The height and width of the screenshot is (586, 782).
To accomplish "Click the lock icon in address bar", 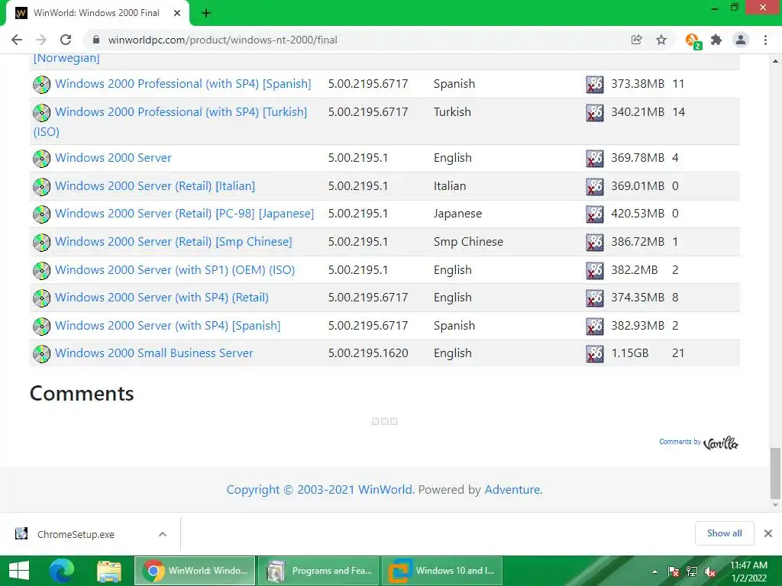I will pos(96,40).
